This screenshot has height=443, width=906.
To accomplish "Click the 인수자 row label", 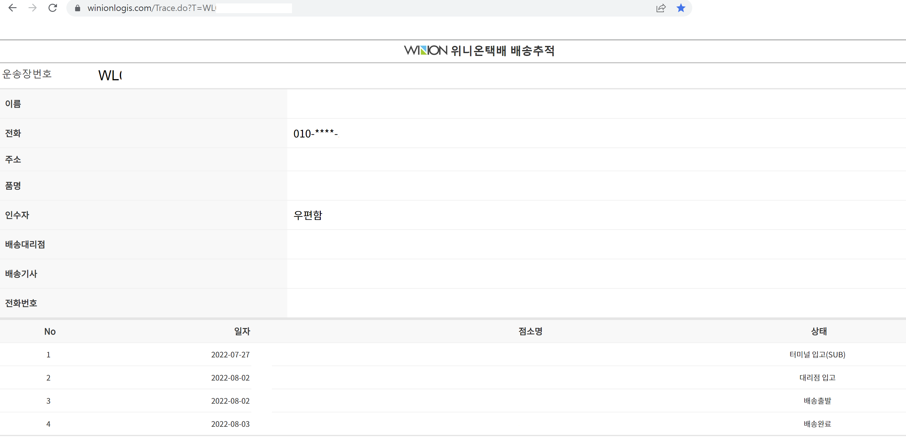I will point(17,215).
